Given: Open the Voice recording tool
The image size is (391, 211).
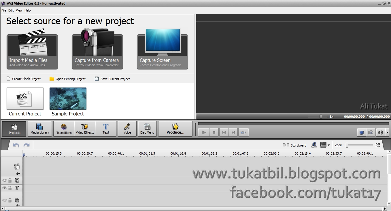Looking at the screenshot, I should click(x=127, y=129).
